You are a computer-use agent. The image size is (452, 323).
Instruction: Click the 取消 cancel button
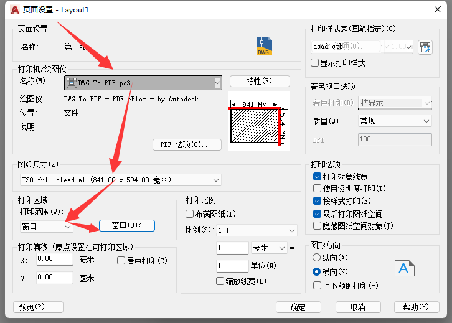358,307
